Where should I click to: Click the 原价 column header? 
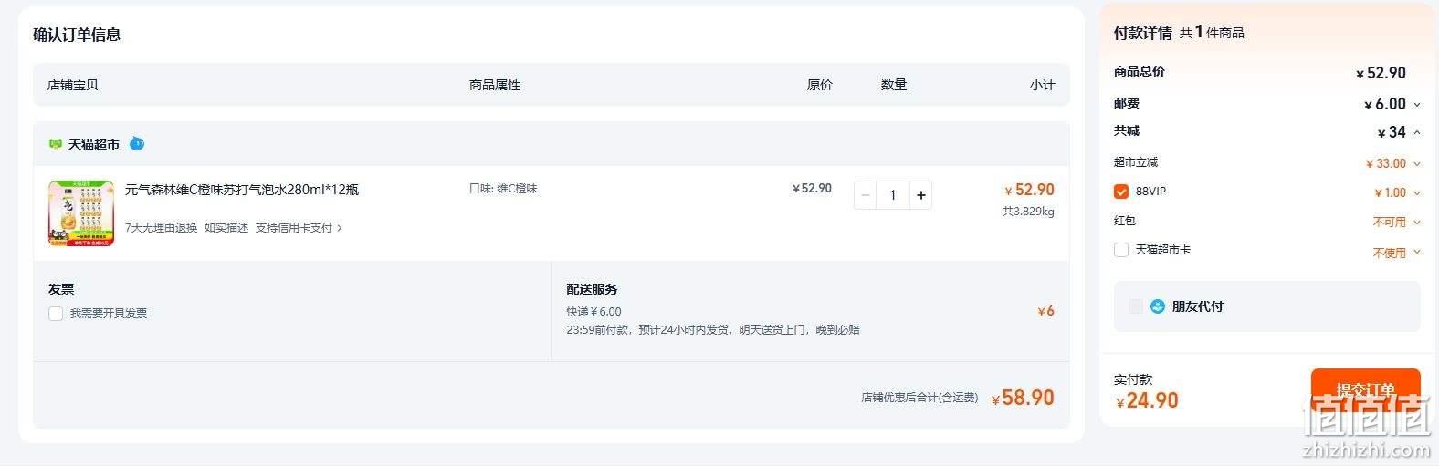[819, 85]
